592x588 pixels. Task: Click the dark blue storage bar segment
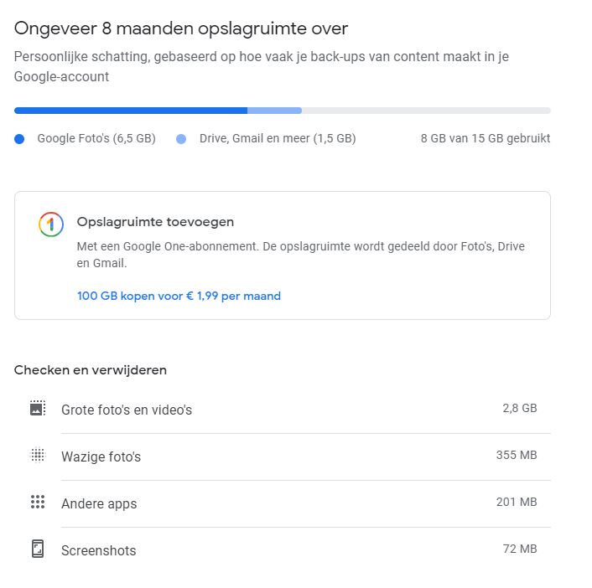pyautogui.click(x=130, y=111)
